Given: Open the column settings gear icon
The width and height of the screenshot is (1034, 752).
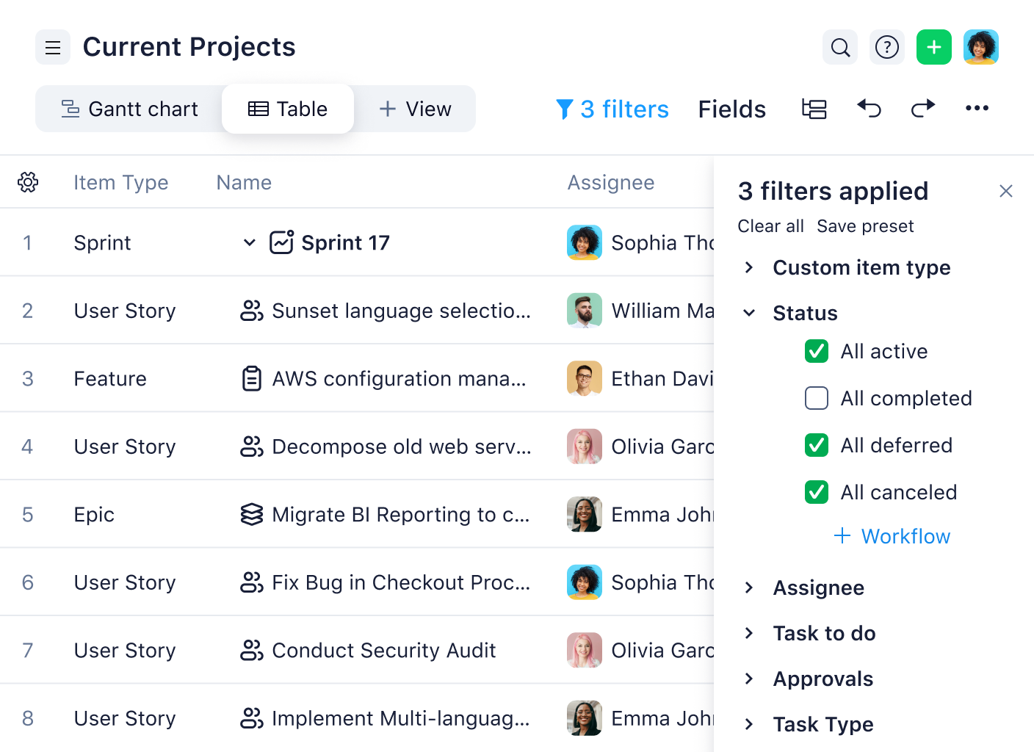Looking at the screenshot, I should (28, 182).
